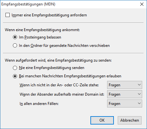Image resolution: width=147 pixels, height=129 pixels.
Task: Select 'Nie eine Empfangsbestätigung senden' option
Action: [15, 68]
